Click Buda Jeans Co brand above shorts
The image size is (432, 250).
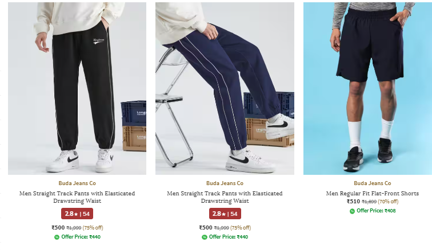[x=373, y=183]
